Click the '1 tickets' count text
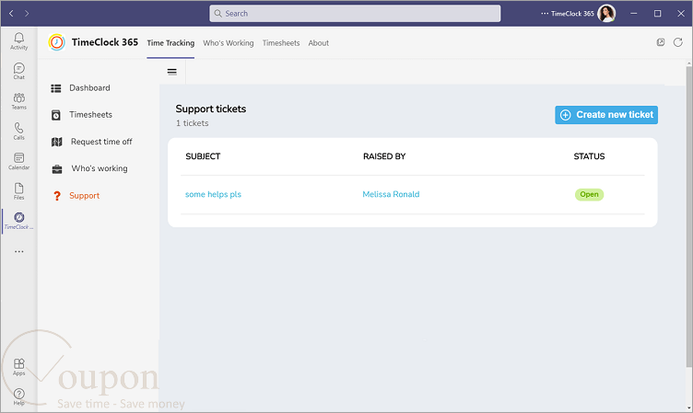 pyautogui.click(x=193, y=123)
